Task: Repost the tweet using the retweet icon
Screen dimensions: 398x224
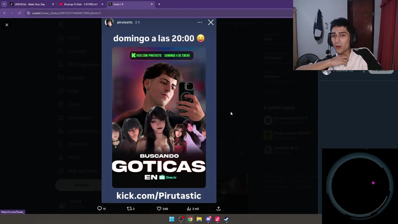Action: [x=129, y=208]
